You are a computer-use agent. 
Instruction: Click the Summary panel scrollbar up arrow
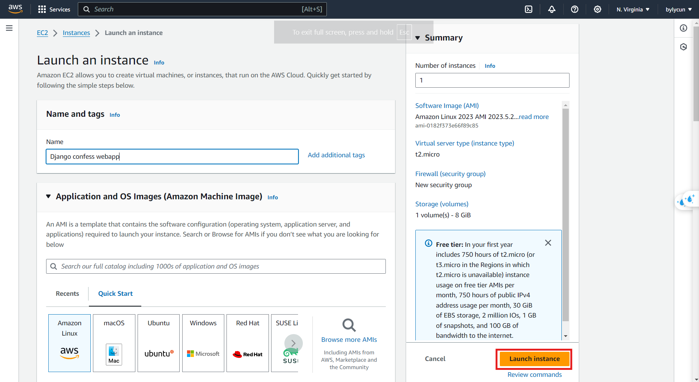(565, 105)
